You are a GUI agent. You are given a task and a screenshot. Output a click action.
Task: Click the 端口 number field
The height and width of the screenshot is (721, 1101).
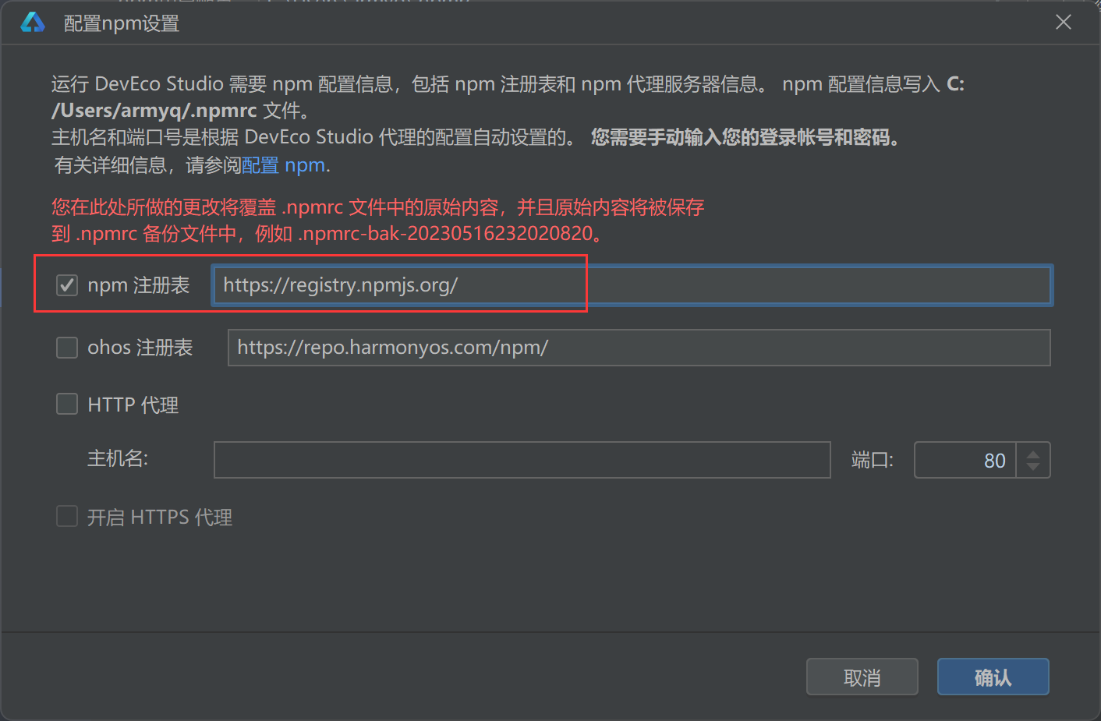tap(965, 460)
